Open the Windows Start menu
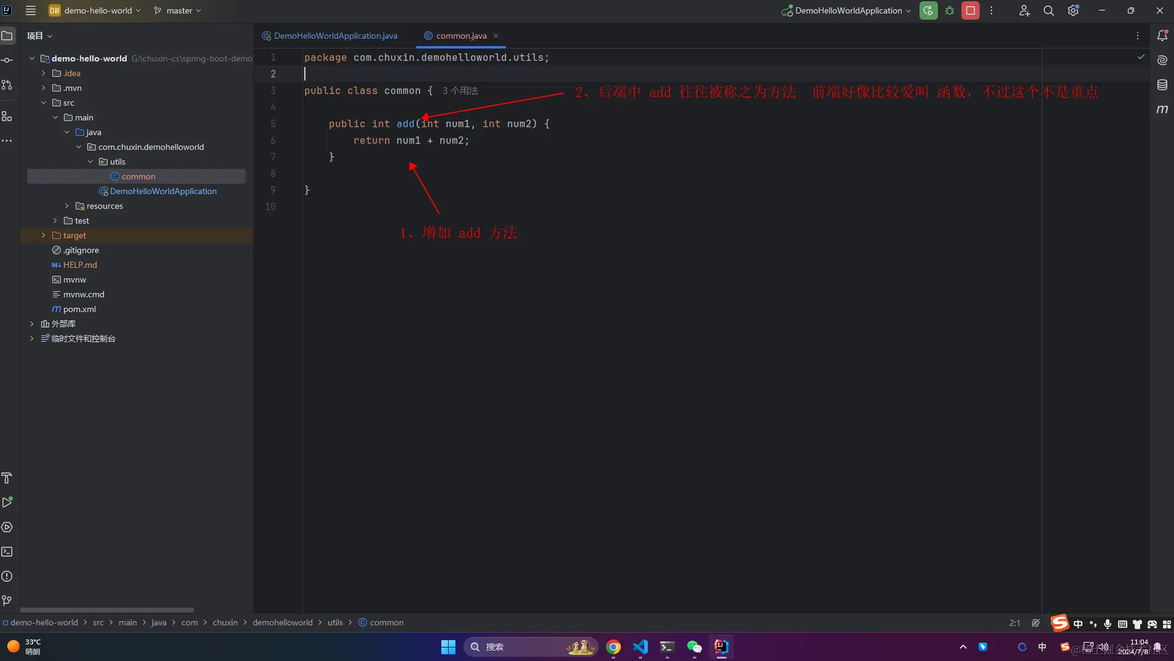1174x661 pixels. click(448, 647)
